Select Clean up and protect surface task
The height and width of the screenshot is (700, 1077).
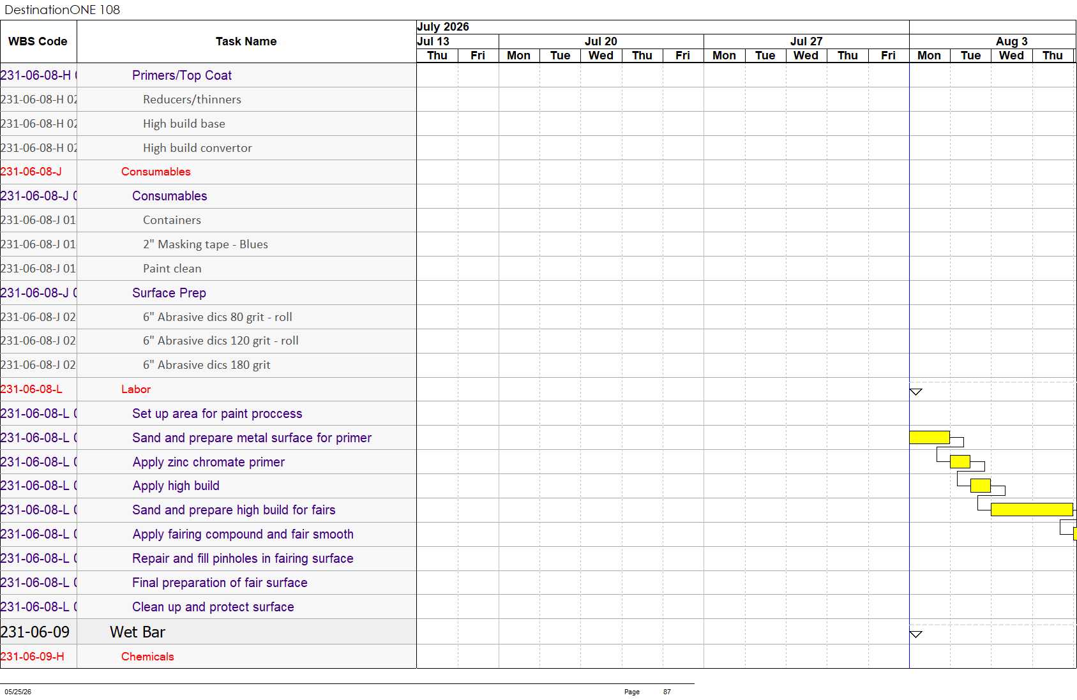click(x=208, y=607)
